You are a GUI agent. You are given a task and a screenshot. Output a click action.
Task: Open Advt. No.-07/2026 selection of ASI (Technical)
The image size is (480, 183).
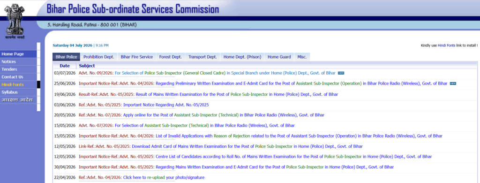(x=187, y=125)
